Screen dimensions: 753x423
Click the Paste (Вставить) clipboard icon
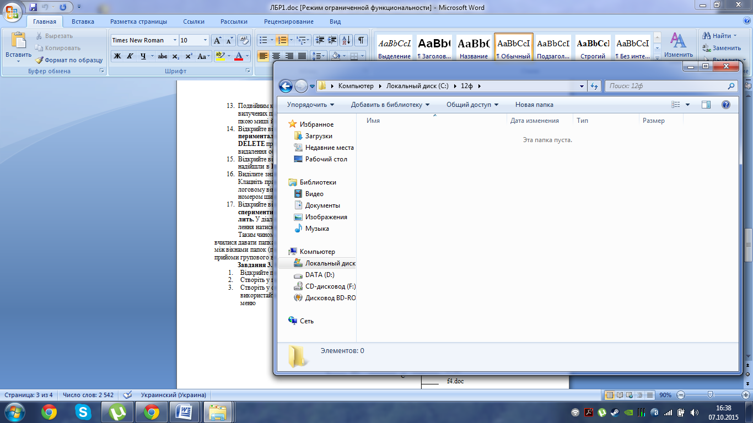point(19,41)
